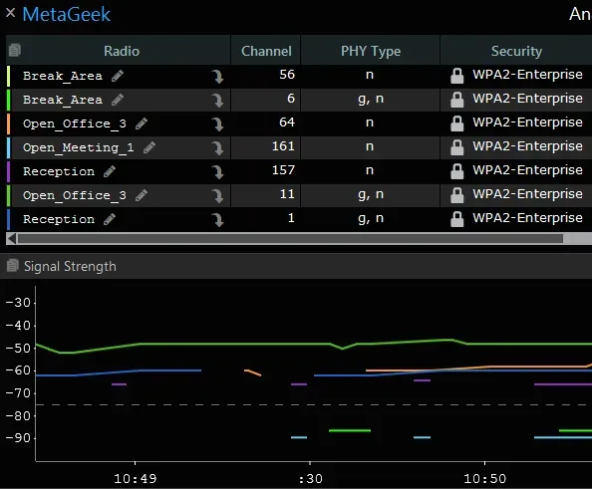Click the purple color bar for Reception channel 157
Image resolution: width=592 pixels, height=489 pixels.
pyautogui.click(x=9, y=171)
